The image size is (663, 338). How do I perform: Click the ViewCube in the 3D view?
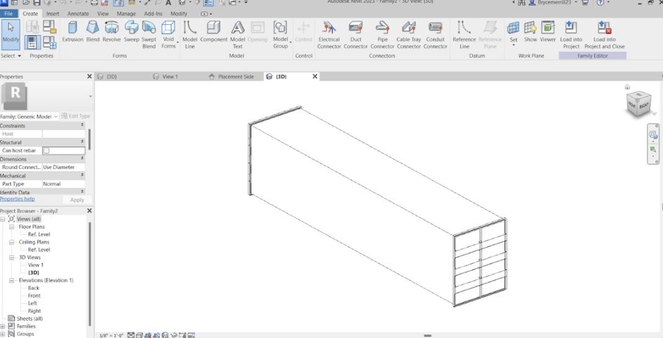click(638, 105)
